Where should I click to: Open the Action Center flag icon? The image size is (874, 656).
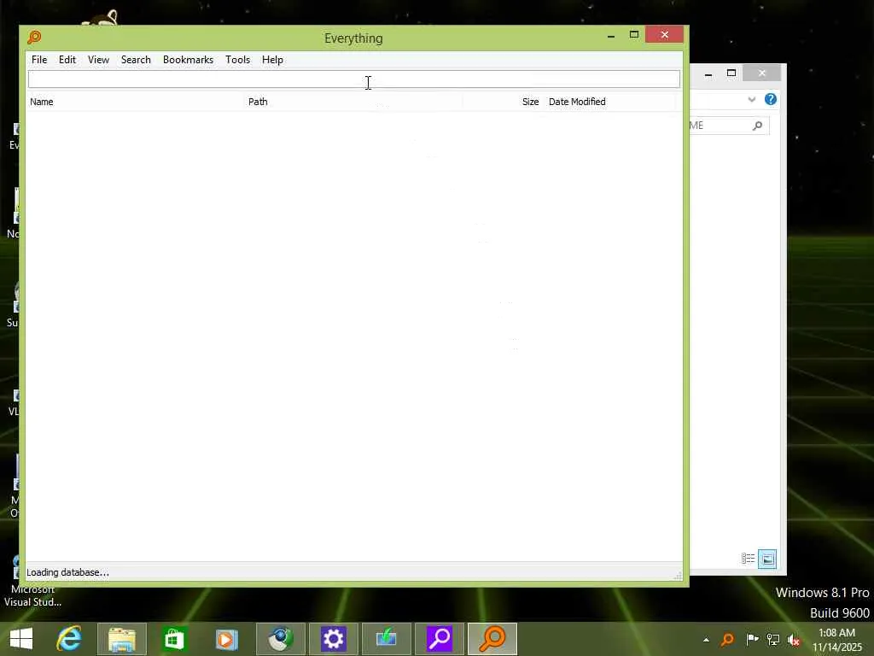[752, 639]
